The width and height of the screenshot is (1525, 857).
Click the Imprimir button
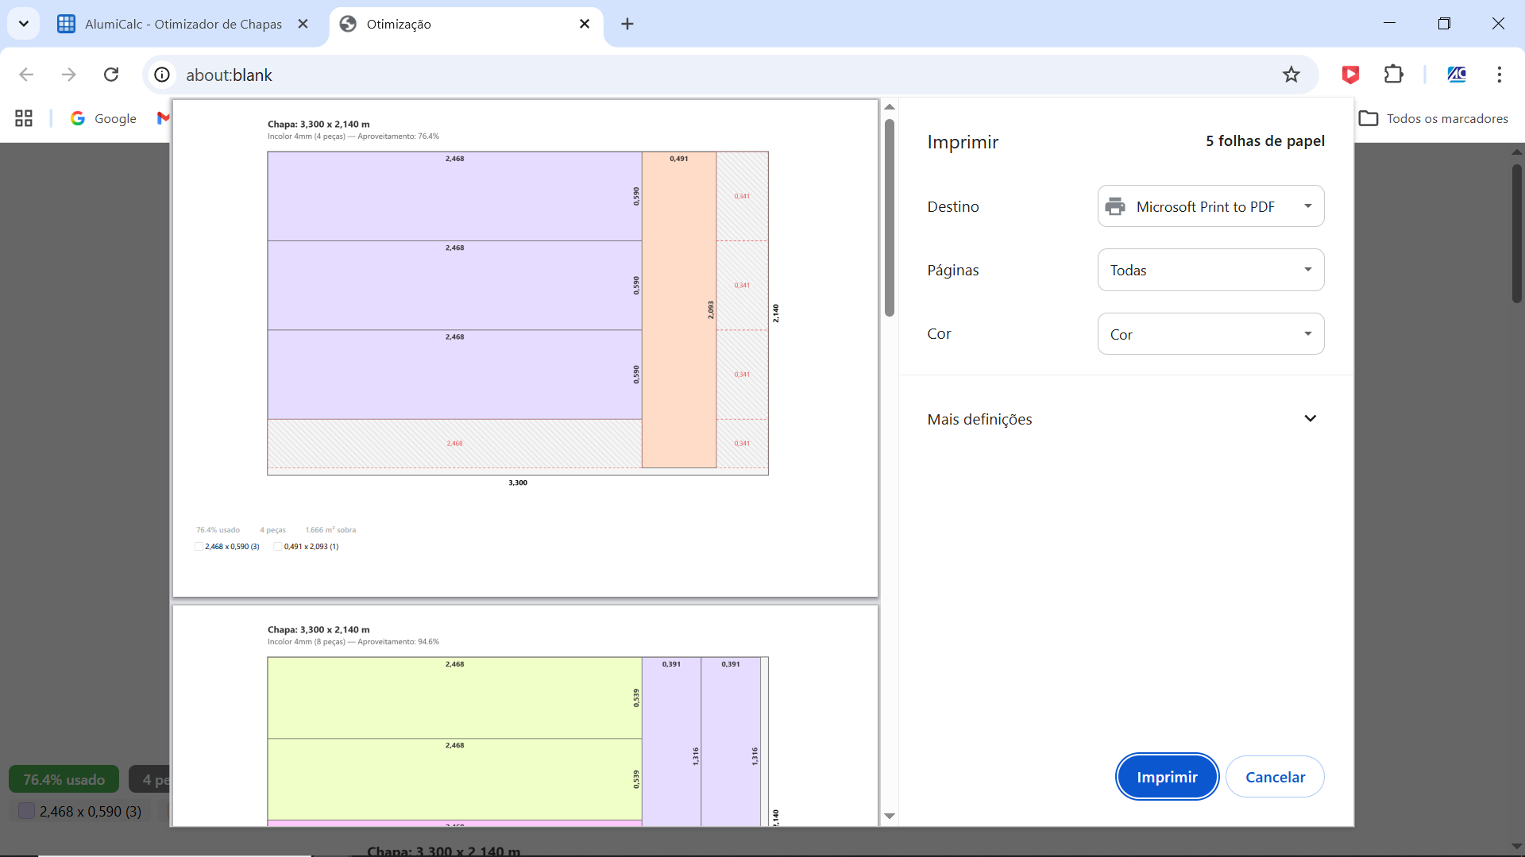tap(1167, 777)
